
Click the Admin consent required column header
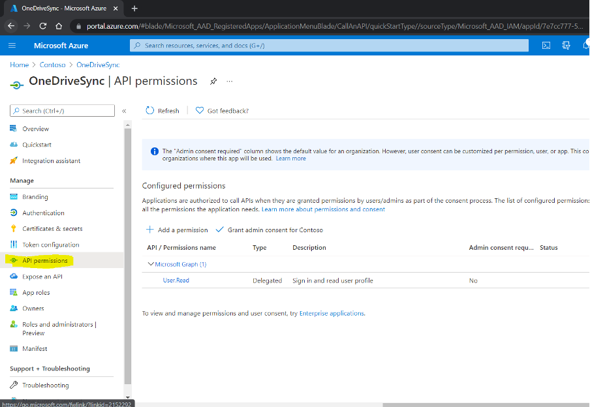point(501,247)
